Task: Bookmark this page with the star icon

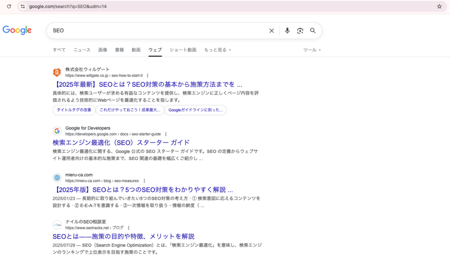Action: point(439,6)
